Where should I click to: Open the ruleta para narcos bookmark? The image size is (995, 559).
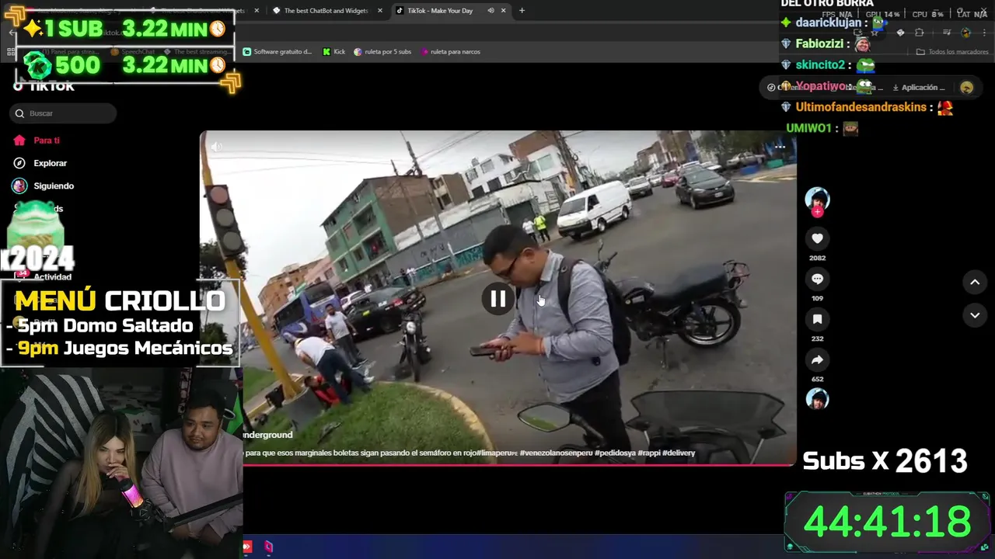click(450, 52)
